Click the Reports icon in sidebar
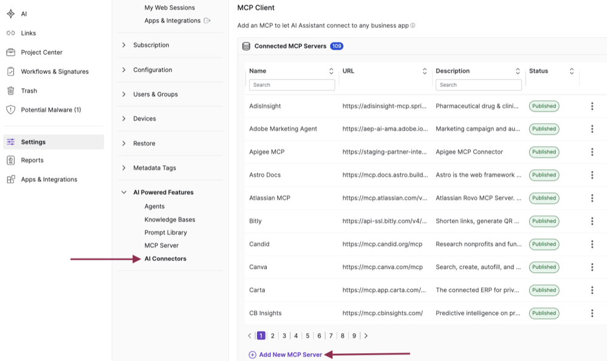The image size is (607, 361). point(11,160)
